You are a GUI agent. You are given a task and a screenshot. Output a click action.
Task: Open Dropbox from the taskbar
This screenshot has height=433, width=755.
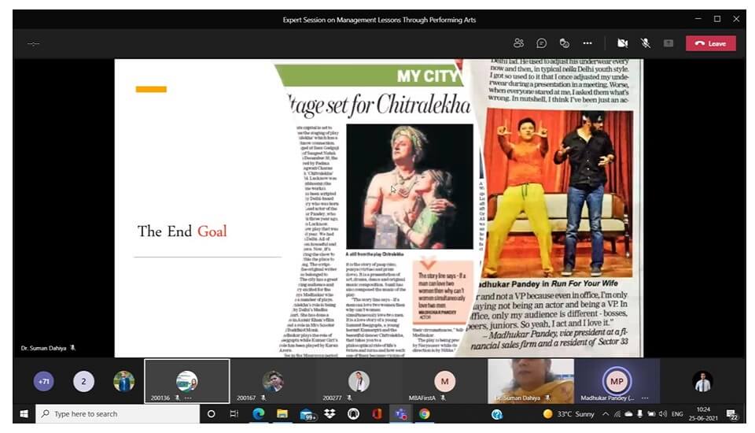329,413
